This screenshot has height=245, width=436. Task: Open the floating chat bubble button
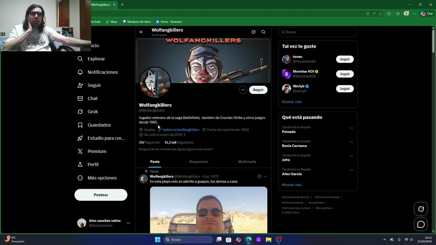click(421, 225)
